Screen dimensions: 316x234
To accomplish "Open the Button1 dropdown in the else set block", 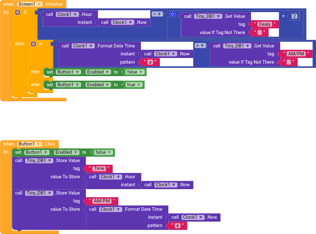I will (x=68, y=85).
